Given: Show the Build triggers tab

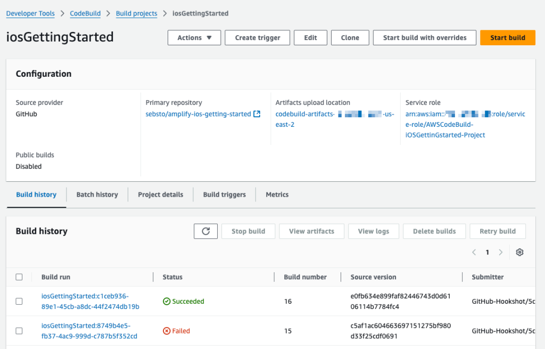Looking at the screenshot, I should tap(224, 194).
